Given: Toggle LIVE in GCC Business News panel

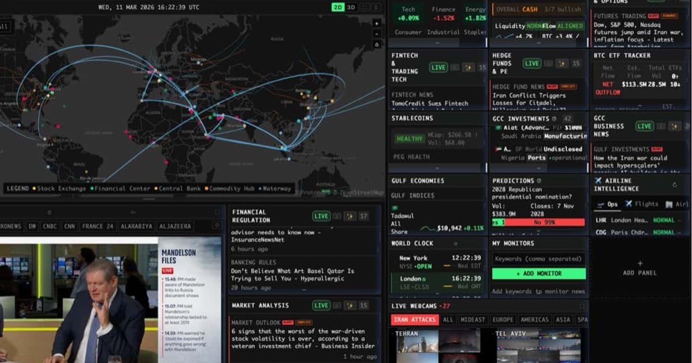Looking at the screenshot, I should (x=644, y=126).
